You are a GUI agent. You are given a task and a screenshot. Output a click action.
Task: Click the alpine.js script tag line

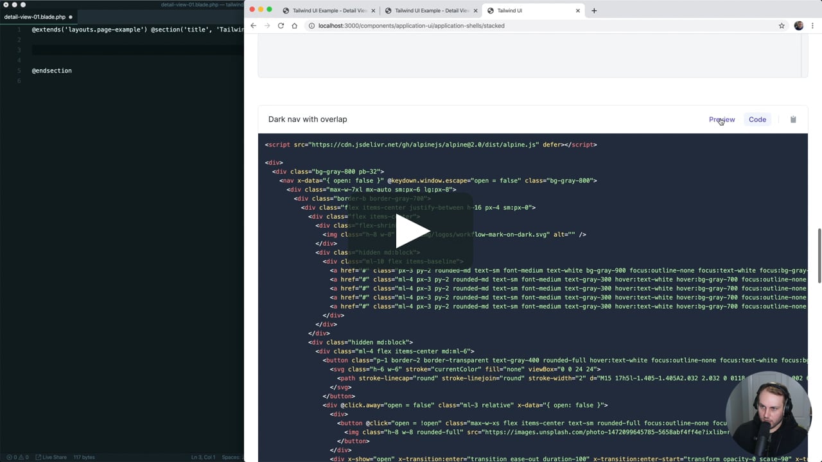[431, 144]
